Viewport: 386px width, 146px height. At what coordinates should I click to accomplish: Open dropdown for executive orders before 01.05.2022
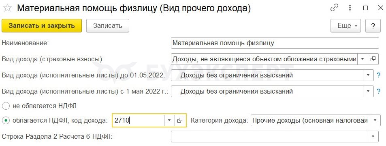368,75
